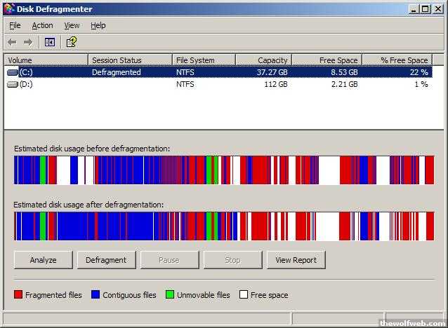448x328 pixels.
Task: Open the View menu
Action: click(x=72, y=26)
